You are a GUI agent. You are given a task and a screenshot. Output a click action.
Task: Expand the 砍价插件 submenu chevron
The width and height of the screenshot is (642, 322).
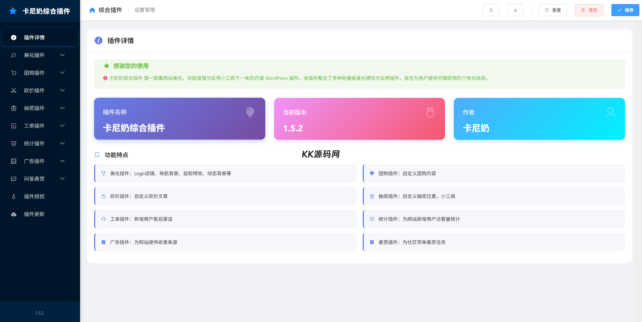click(62, 91)
